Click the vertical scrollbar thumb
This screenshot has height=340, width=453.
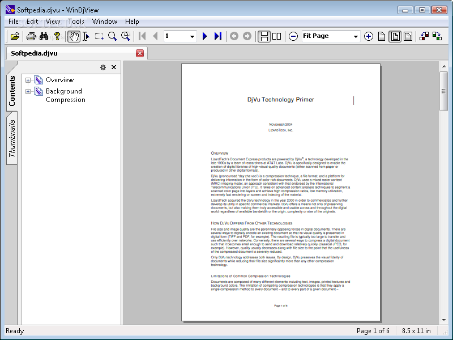443,91
